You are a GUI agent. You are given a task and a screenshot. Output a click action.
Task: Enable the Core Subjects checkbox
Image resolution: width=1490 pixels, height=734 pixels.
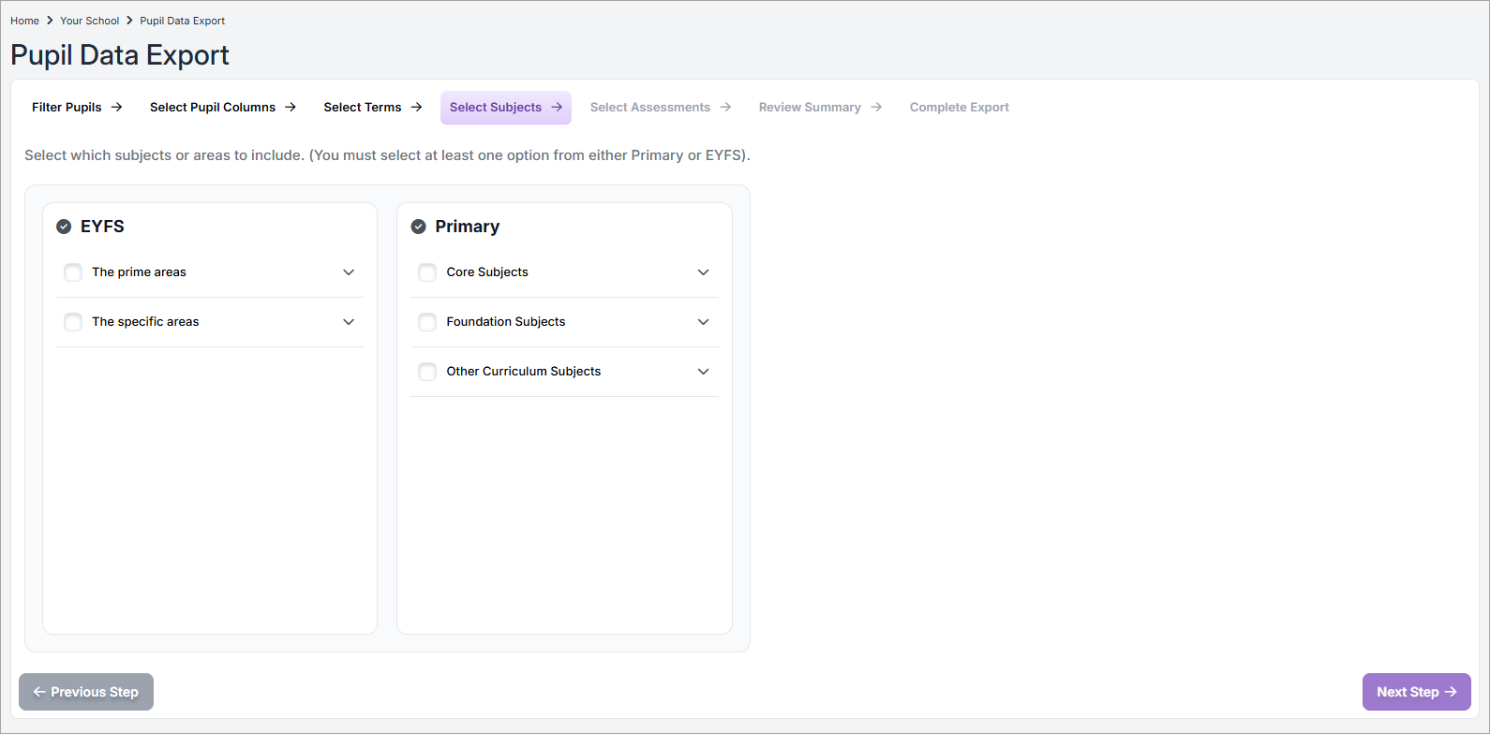tap(427, 272)
